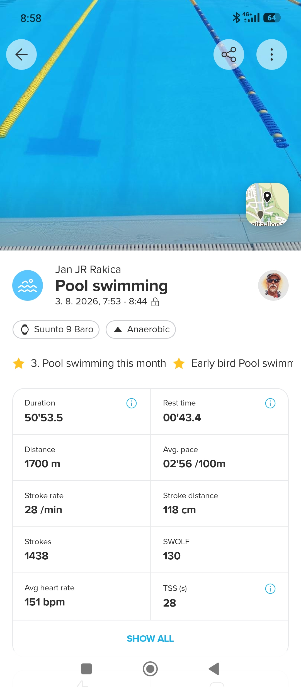Open the three-dot overflow menu
Screen dimensions: 301x687
(272, 54)
